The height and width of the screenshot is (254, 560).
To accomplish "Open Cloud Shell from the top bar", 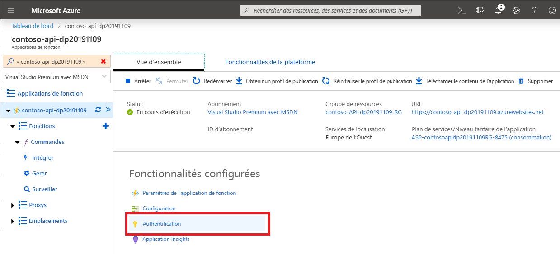I will pyautogui.click(x=461, y=10).
